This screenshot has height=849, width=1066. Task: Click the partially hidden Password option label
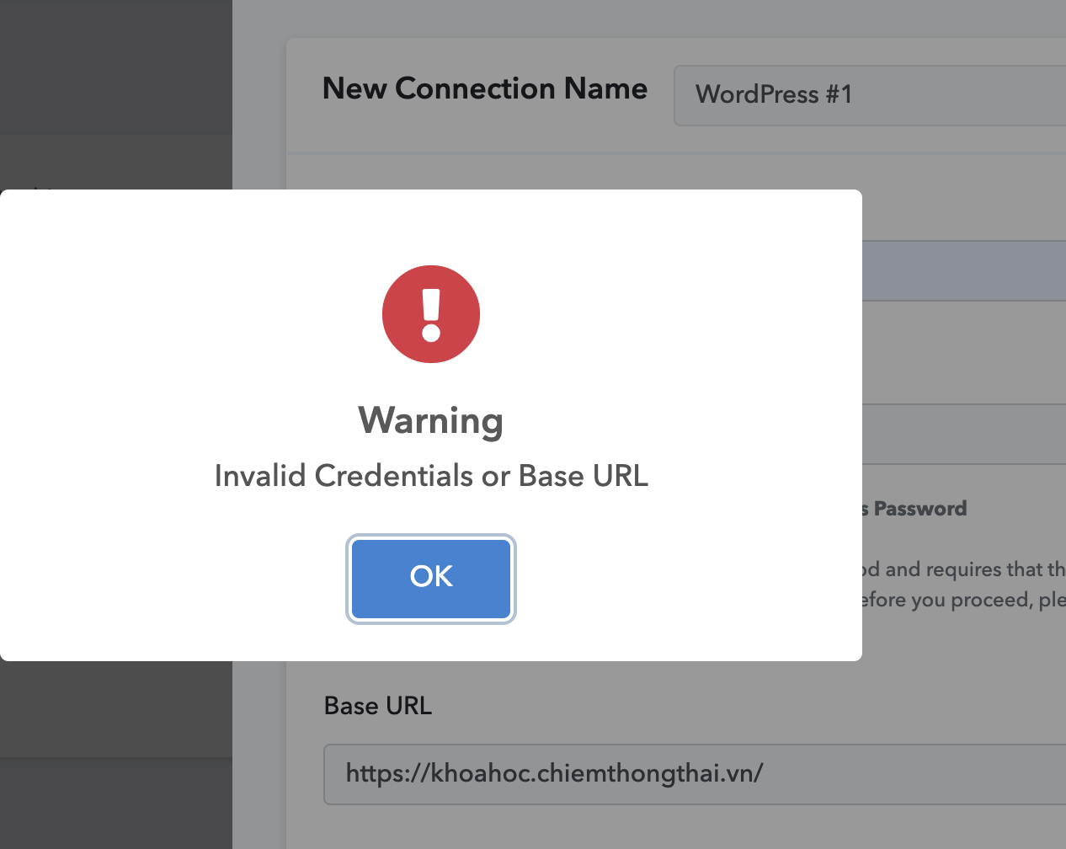914,509
